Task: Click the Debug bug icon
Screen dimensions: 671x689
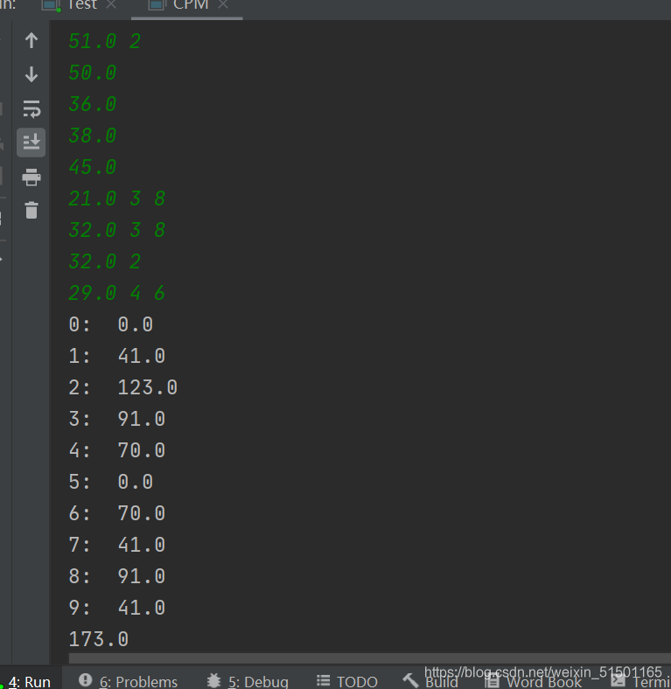Action: 213,680
